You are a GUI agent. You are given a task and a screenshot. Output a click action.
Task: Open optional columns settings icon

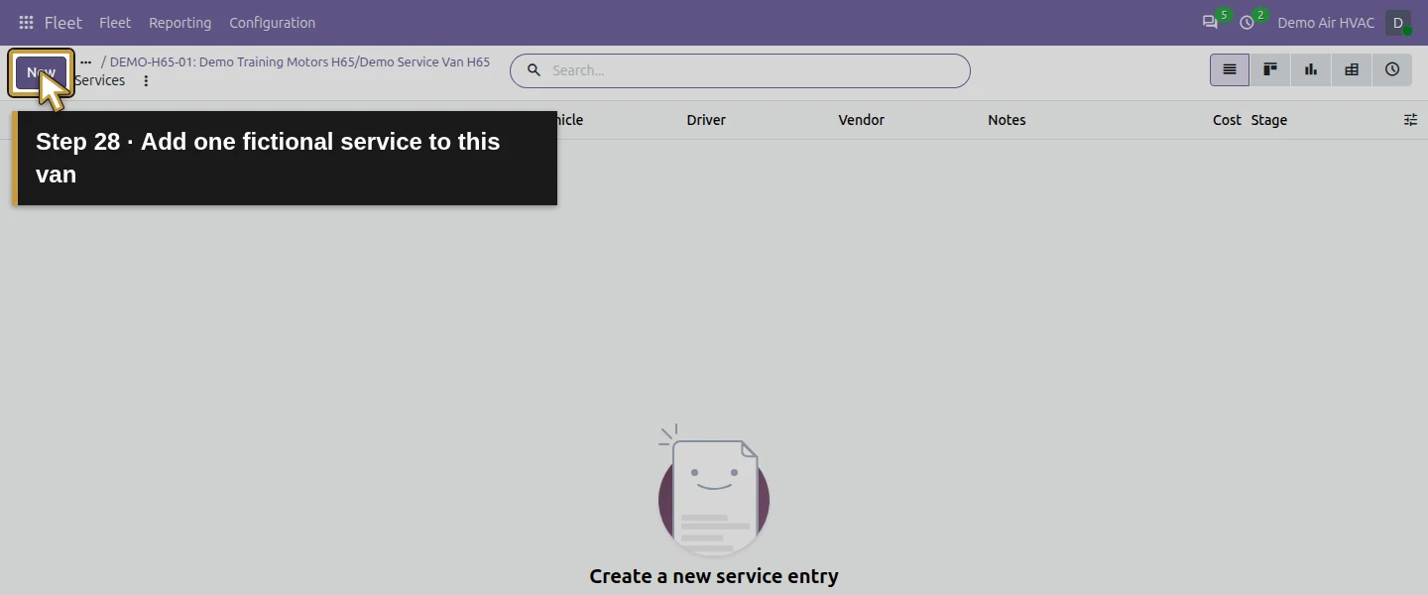[x=1410, y=120]
